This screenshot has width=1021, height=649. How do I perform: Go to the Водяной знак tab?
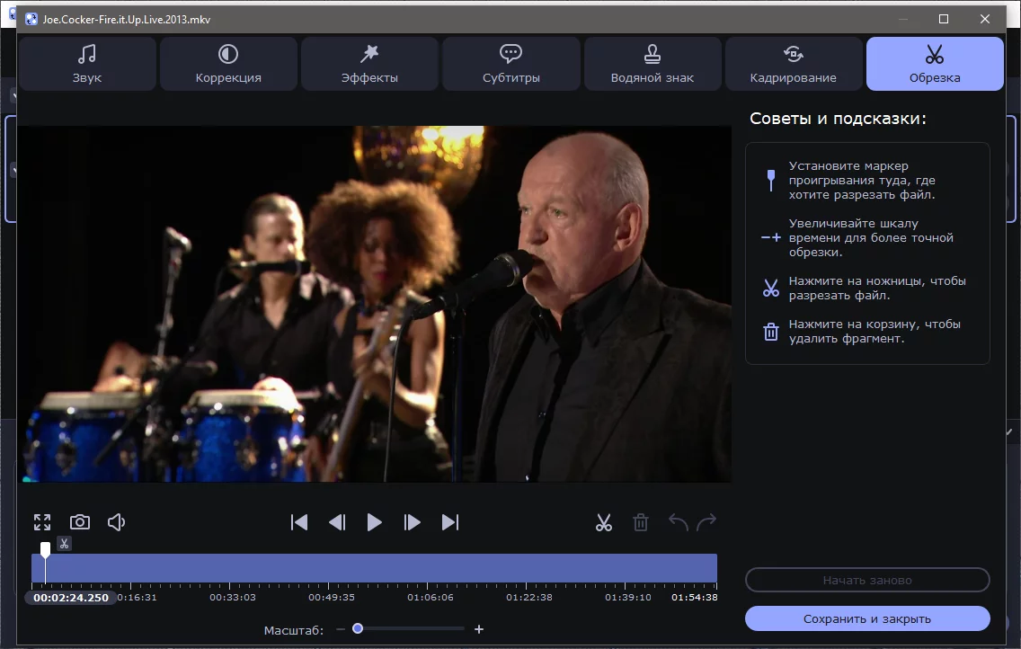point(653,64)
